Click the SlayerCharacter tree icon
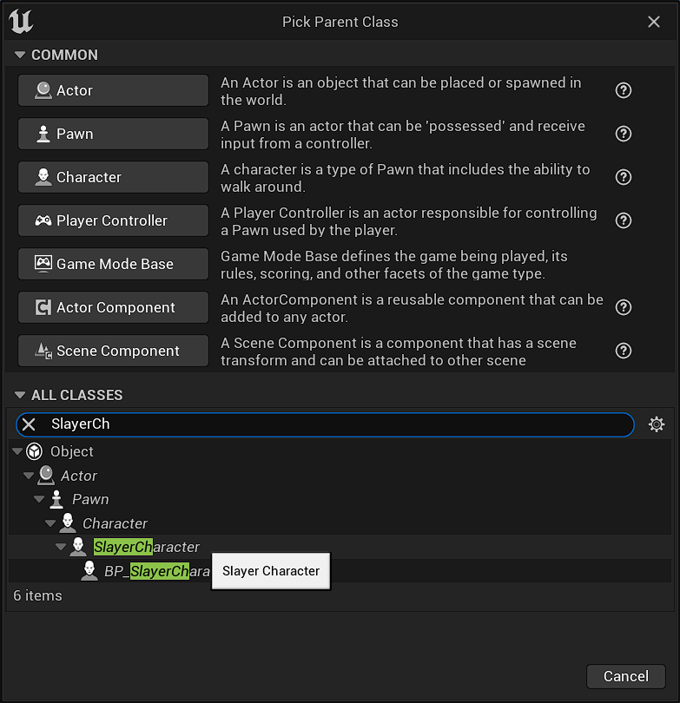Image resolution: width=680 pixels, height=703 pixels. (78, 547)
